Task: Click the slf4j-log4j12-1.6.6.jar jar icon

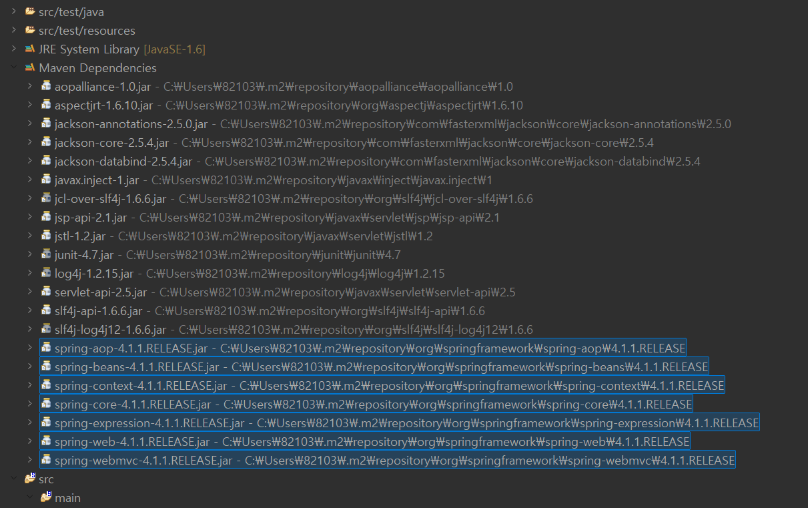Action: pyautogui.click(x=46, y=329)
